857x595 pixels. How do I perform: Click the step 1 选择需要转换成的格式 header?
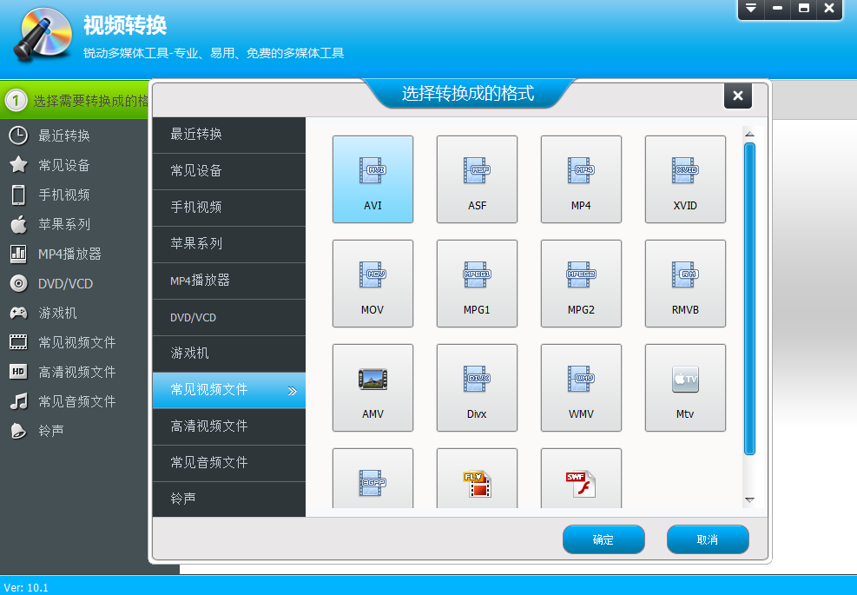[x=75, y=100]
